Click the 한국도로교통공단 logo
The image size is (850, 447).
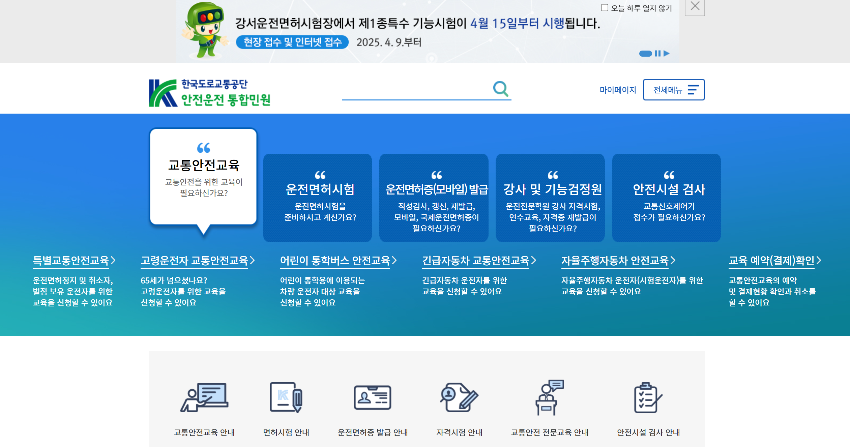point(209,93)
